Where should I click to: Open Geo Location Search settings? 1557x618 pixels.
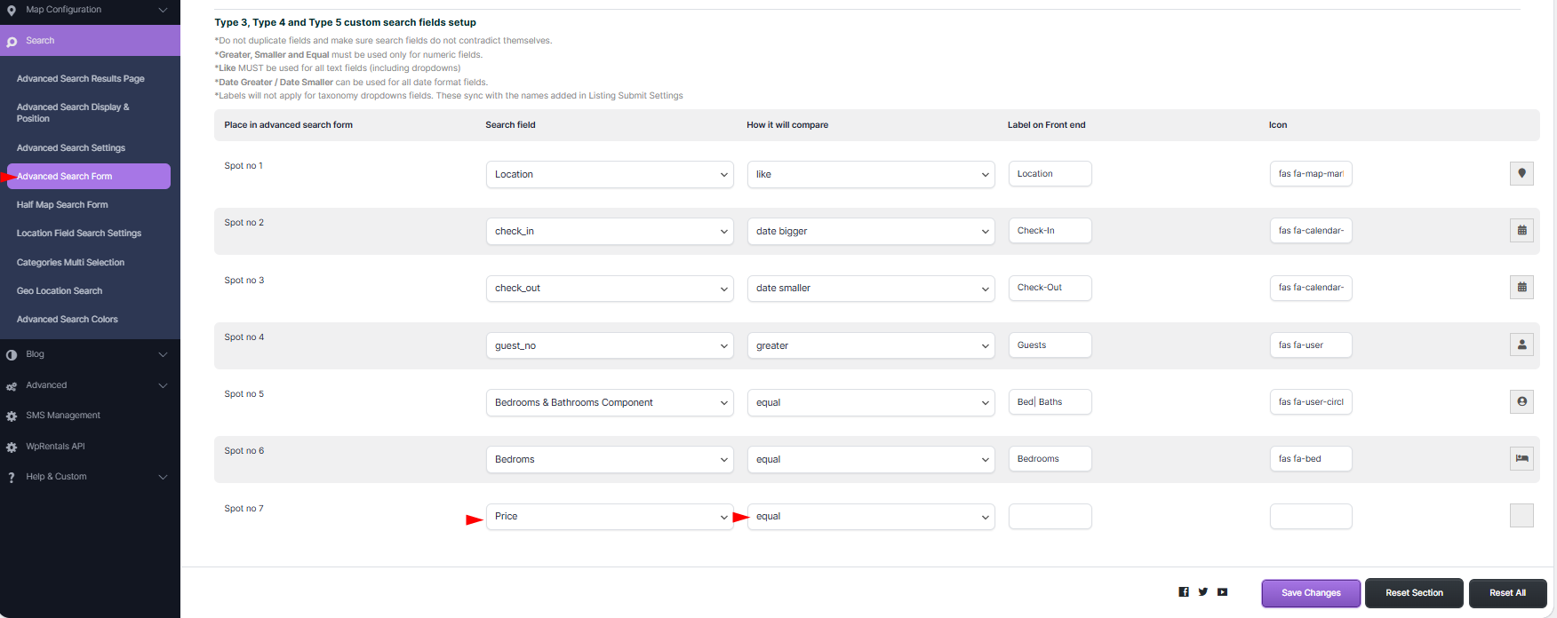(x=60, y=291)
